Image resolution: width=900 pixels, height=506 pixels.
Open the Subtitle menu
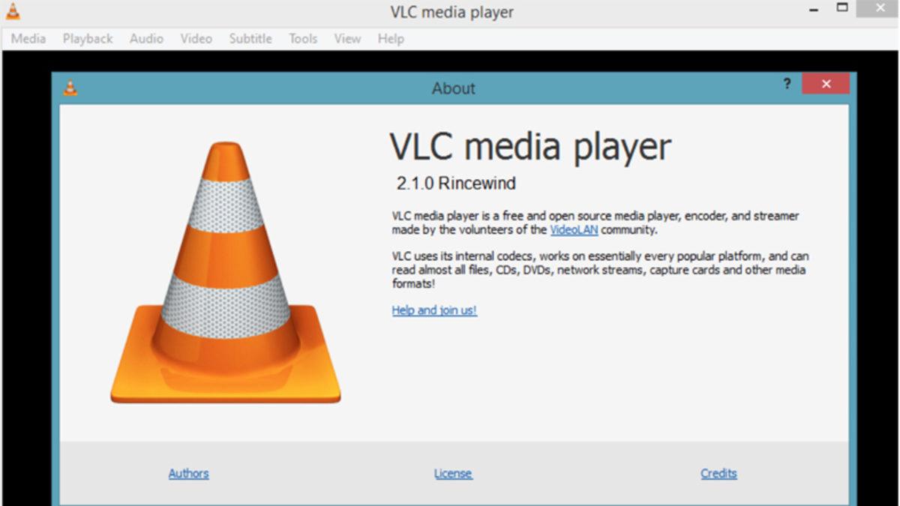[x=250, y=38]
